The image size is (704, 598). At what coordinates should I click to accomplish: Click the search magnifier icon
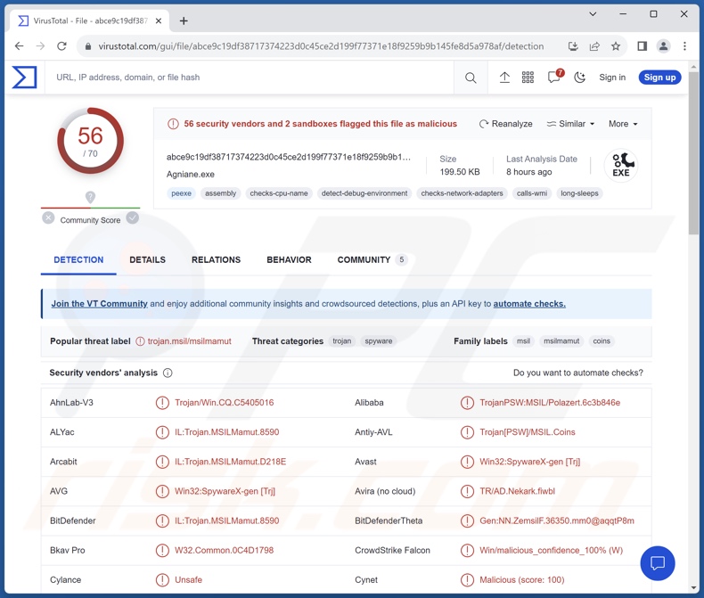[471, 78]
